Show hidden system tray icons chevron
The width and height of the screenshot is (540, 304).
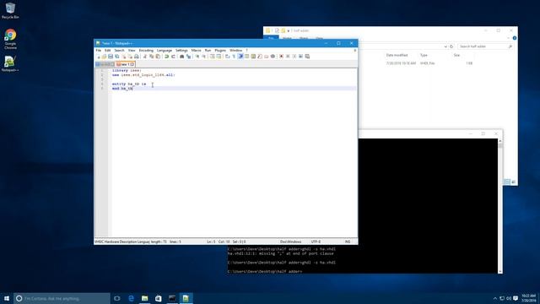pos(495,298)
